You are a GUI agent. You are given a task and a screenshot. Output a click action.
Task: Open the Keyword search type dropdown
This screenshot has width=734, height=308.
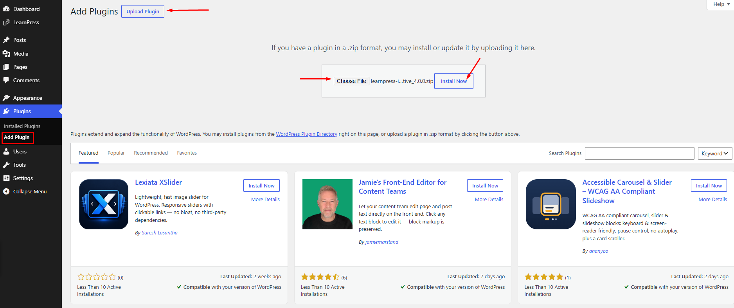click(x=714, y=153)
